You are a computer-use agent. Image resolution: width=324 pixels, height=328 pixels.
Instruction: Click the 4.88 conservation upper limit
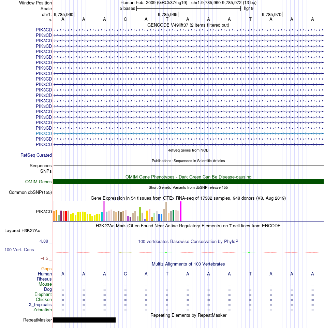[x=44, y=241]
